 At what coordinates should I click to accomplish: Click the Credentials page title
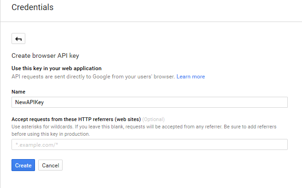coord(32,7)
